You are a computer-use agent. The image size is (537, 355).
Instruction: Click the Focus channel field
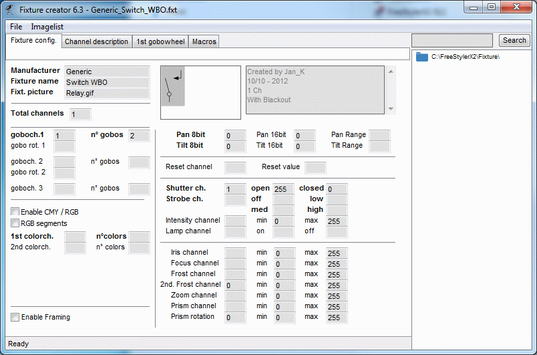[x=235, y=264]
